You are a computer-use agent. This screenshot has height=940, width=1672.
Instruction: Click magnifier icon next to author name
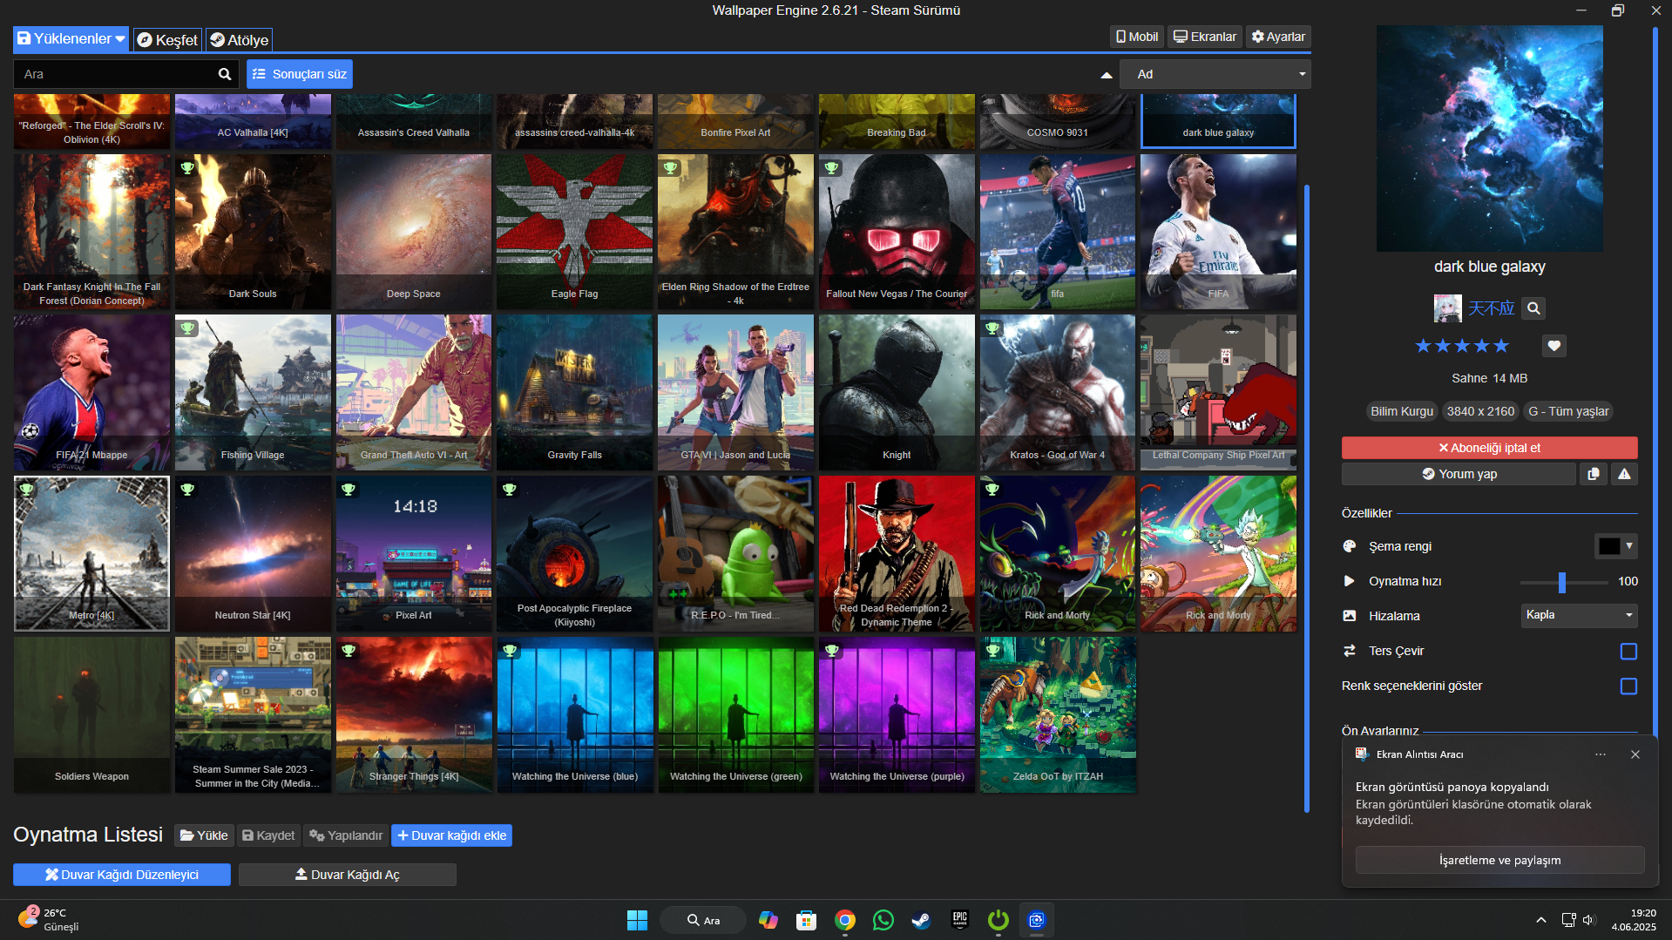click(1533, 308)
